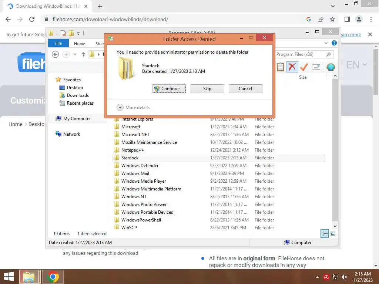Click the Properties card toolbar icon
This screenshot has height=284, width=379.
pyautogui.click(x=316, y=67)
